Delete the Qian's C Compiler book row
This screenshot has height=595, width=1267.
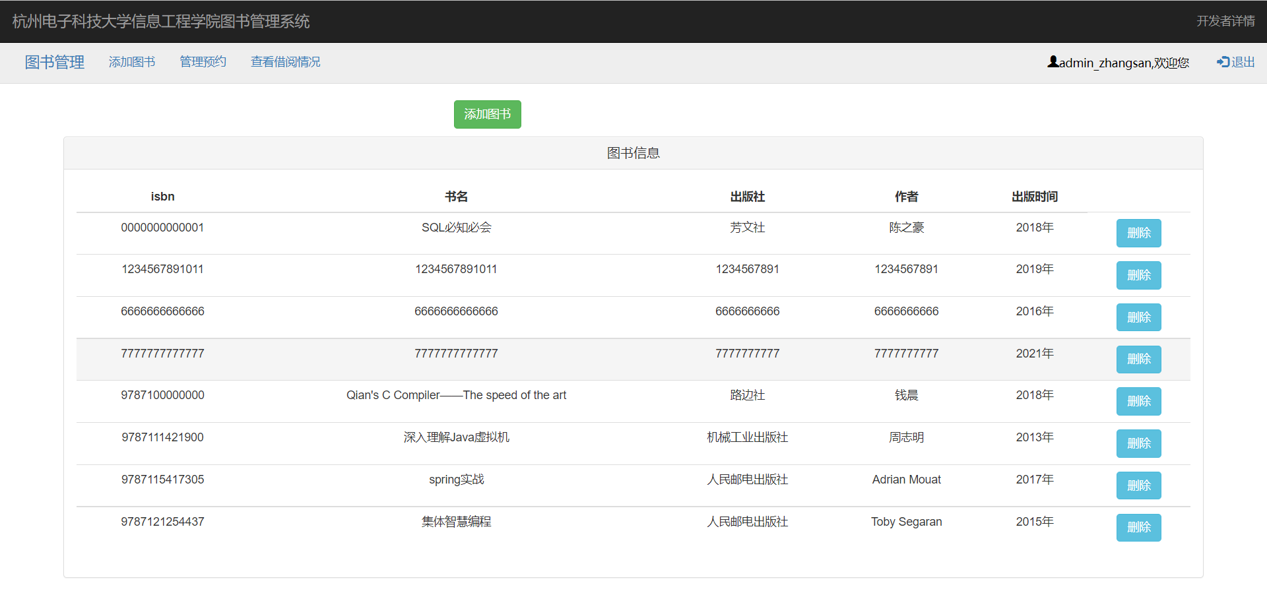tap(1139, 401)
